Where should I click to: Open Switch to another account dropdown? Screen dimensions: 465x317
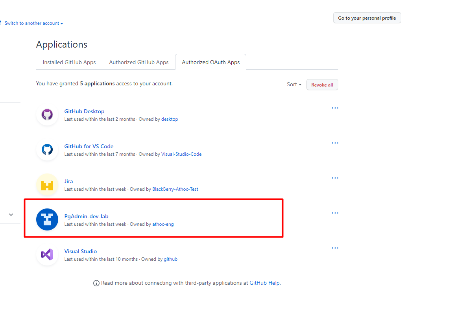[x=34, y=23]
